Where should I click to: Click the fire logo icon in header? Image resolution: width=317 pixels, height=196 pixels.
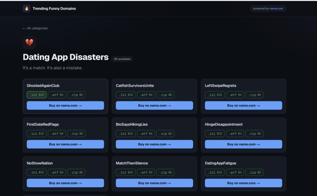[x=26, y=9]
